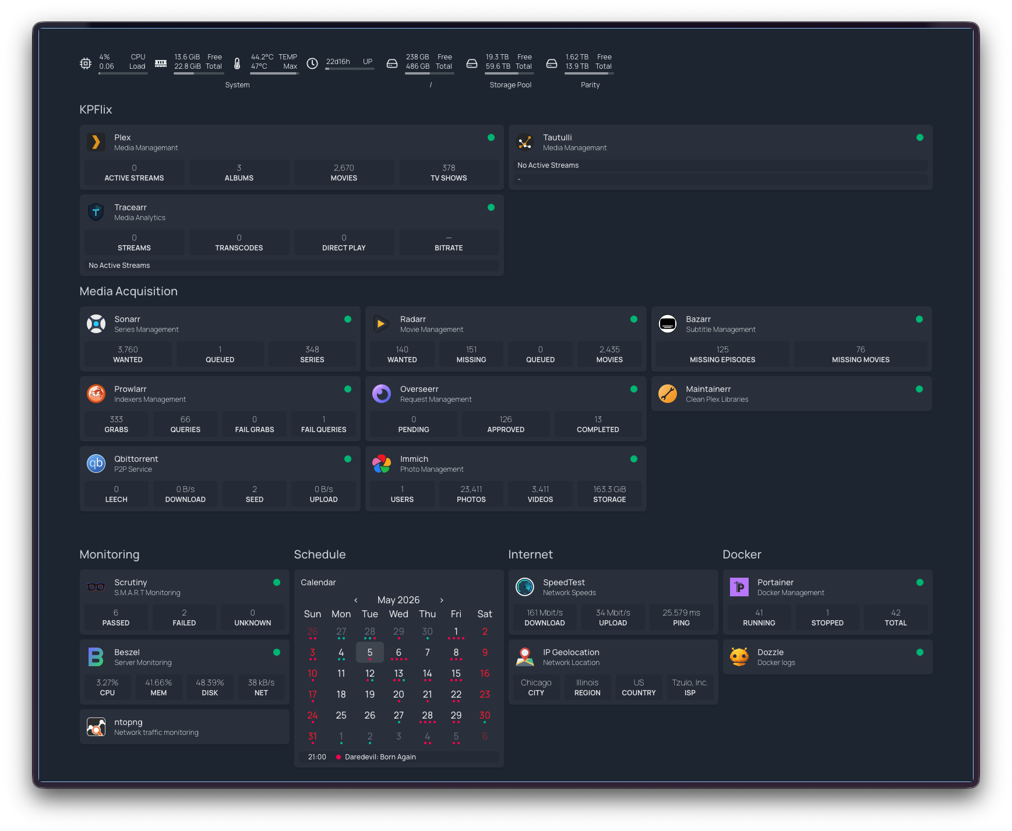This screenshot has height=831, width=1012.
Task: Click the Immich pinwheel icon
Action: point(382,464)
